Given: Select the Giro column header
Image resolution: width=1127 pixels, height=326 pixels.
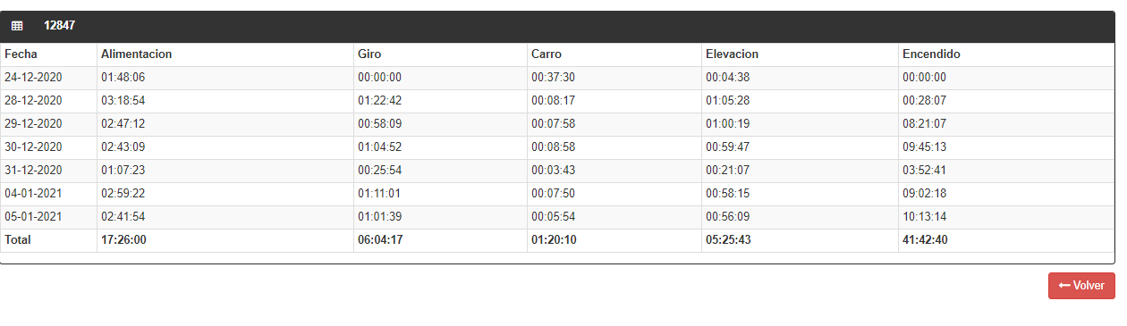Looking at the screenshot, I should [369, 54].
